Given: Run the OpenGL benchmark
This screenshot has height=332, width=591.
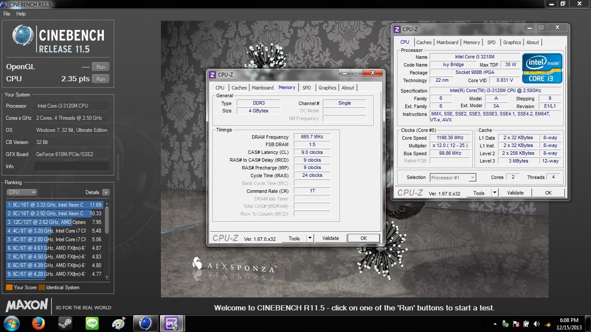Looking at the screenshot, I should click(101, 67).
